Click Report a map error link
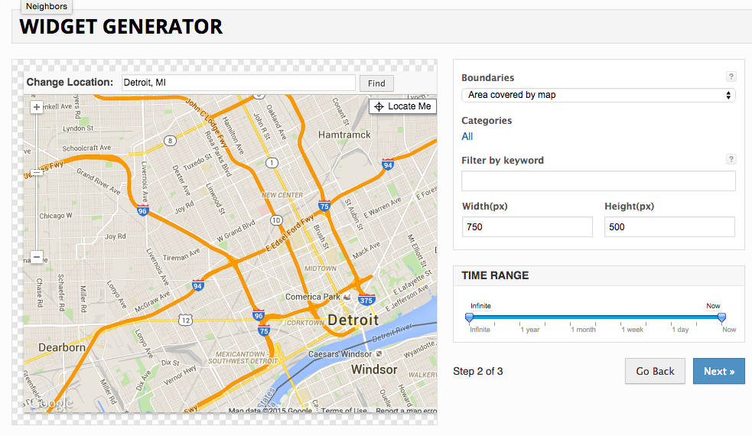Viewport: 752px width, 436px height. tap(406, 411)
